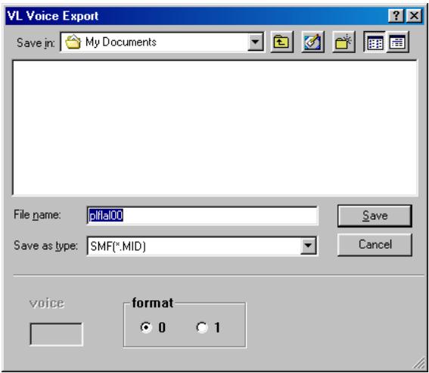Click the disabled voice number box

pyautogui.click(x=56, y=334)
